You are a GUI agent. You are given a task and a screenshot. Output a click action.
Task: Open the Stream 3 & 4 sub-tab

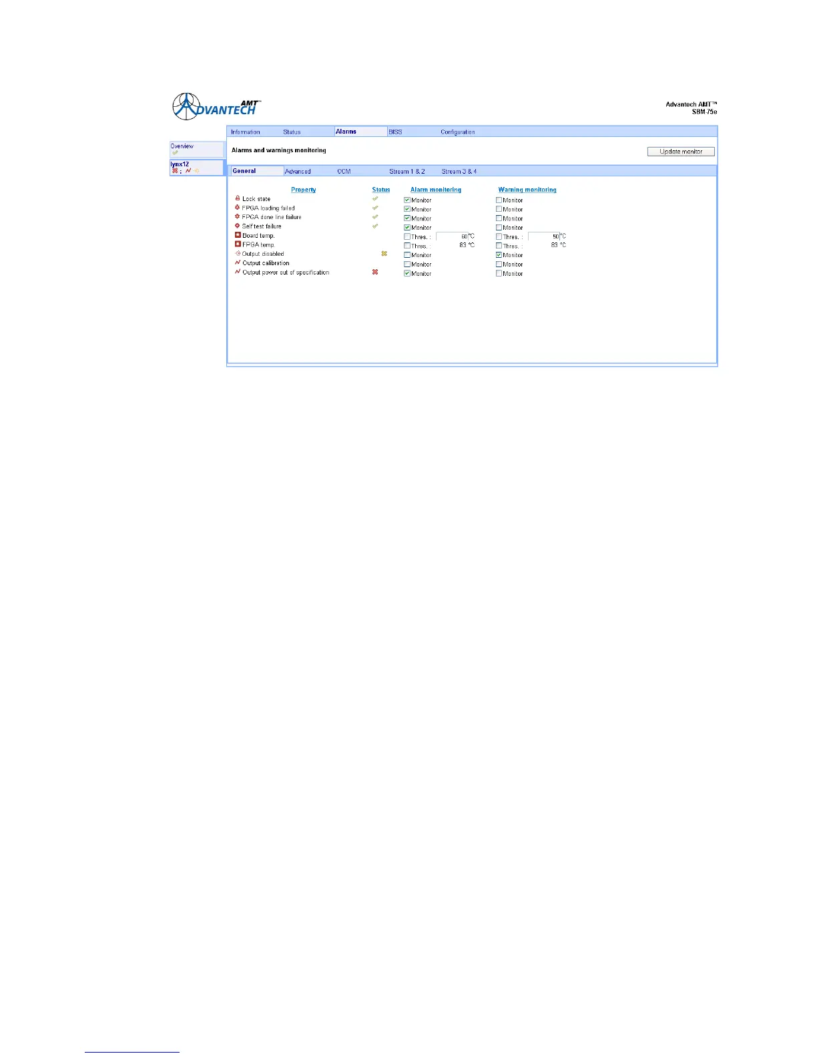pyautogui.click(x=459, y=172)
